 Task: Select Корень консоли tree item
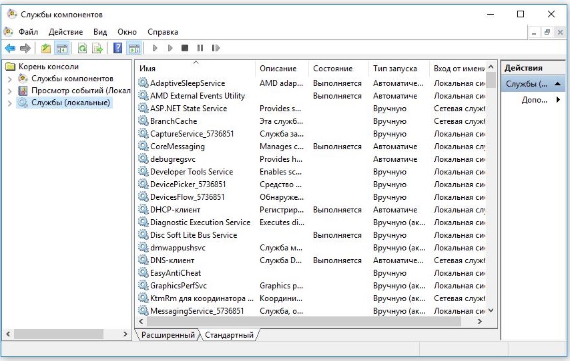[x=49, y=67]
